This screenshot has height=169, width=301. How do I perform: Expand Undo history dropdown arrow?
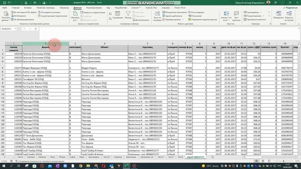(x=11, y=3)
